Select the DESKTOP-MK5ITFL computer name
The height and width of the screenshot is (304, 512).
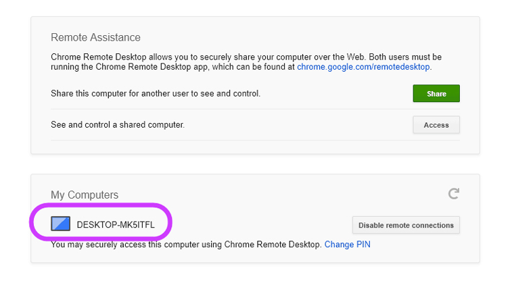pyautogui.click(x=116, y=225)
